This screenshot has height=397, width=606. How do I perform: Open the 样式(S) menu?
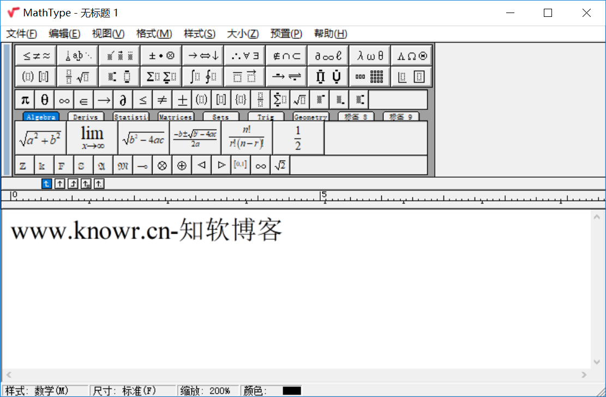(200, 34)
